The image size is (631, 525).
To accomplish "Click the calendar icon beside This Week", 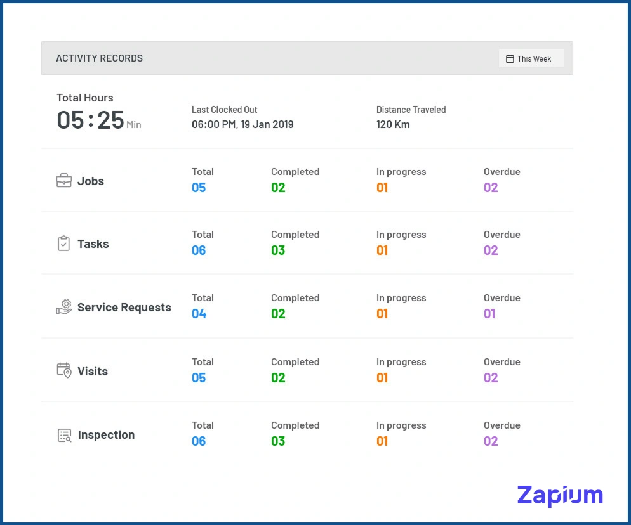I will pos(510,59).
